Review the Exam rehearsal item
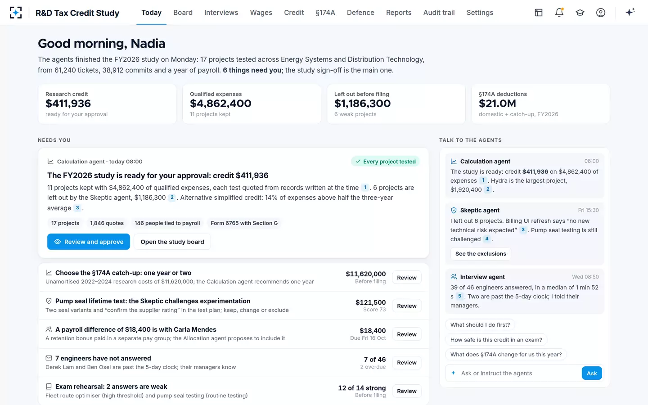The height and width of the screenshot is (405, 648). pos(407,391)
